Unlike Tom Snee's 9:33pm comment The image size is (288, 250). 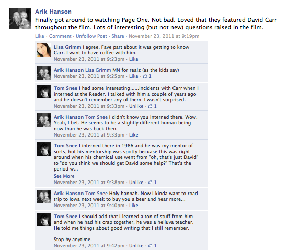pyautogui.click(x=136, y=106)
